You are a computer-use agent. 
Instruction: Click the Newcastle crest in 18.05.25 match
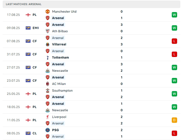pos(48,110)
